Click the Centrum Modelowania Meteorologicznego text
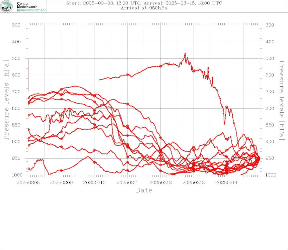288x250 pixels. (x=31, y=7)
